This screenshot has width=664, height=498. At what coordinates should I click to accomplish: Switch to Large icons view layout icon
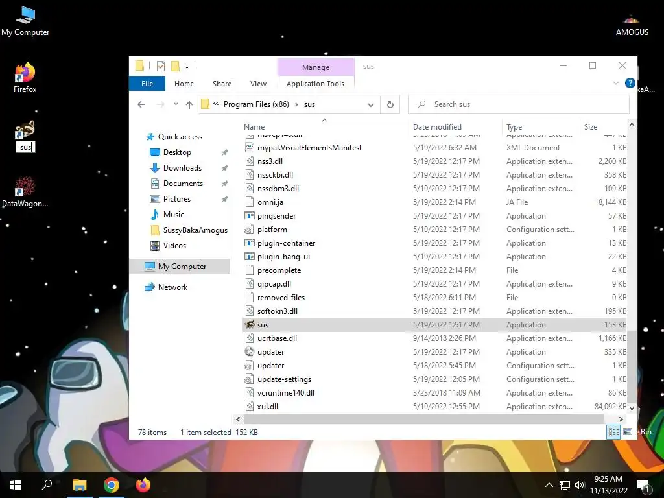click(628, 432)
